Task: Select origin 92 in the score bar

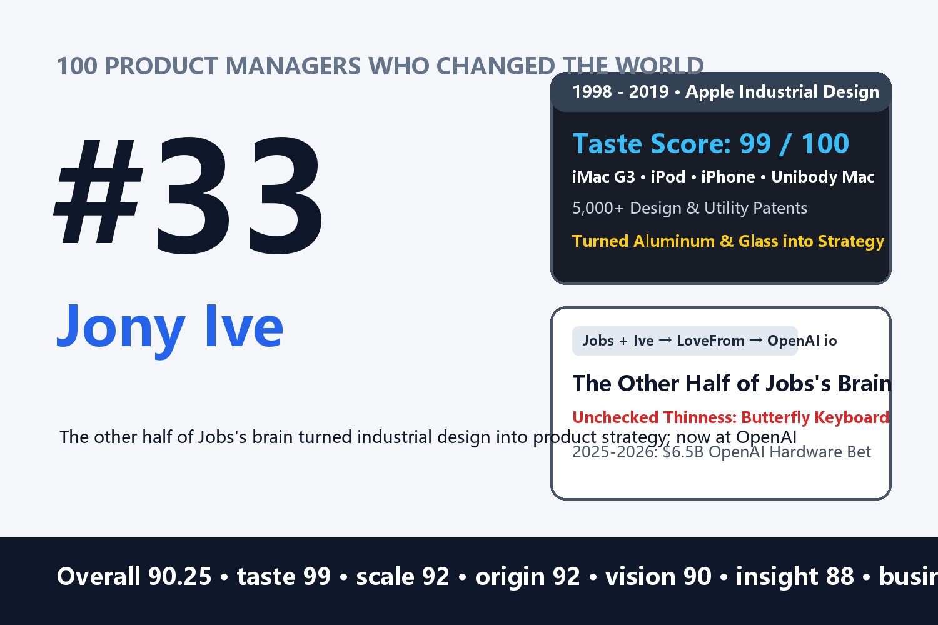Action: coord(528,576)
